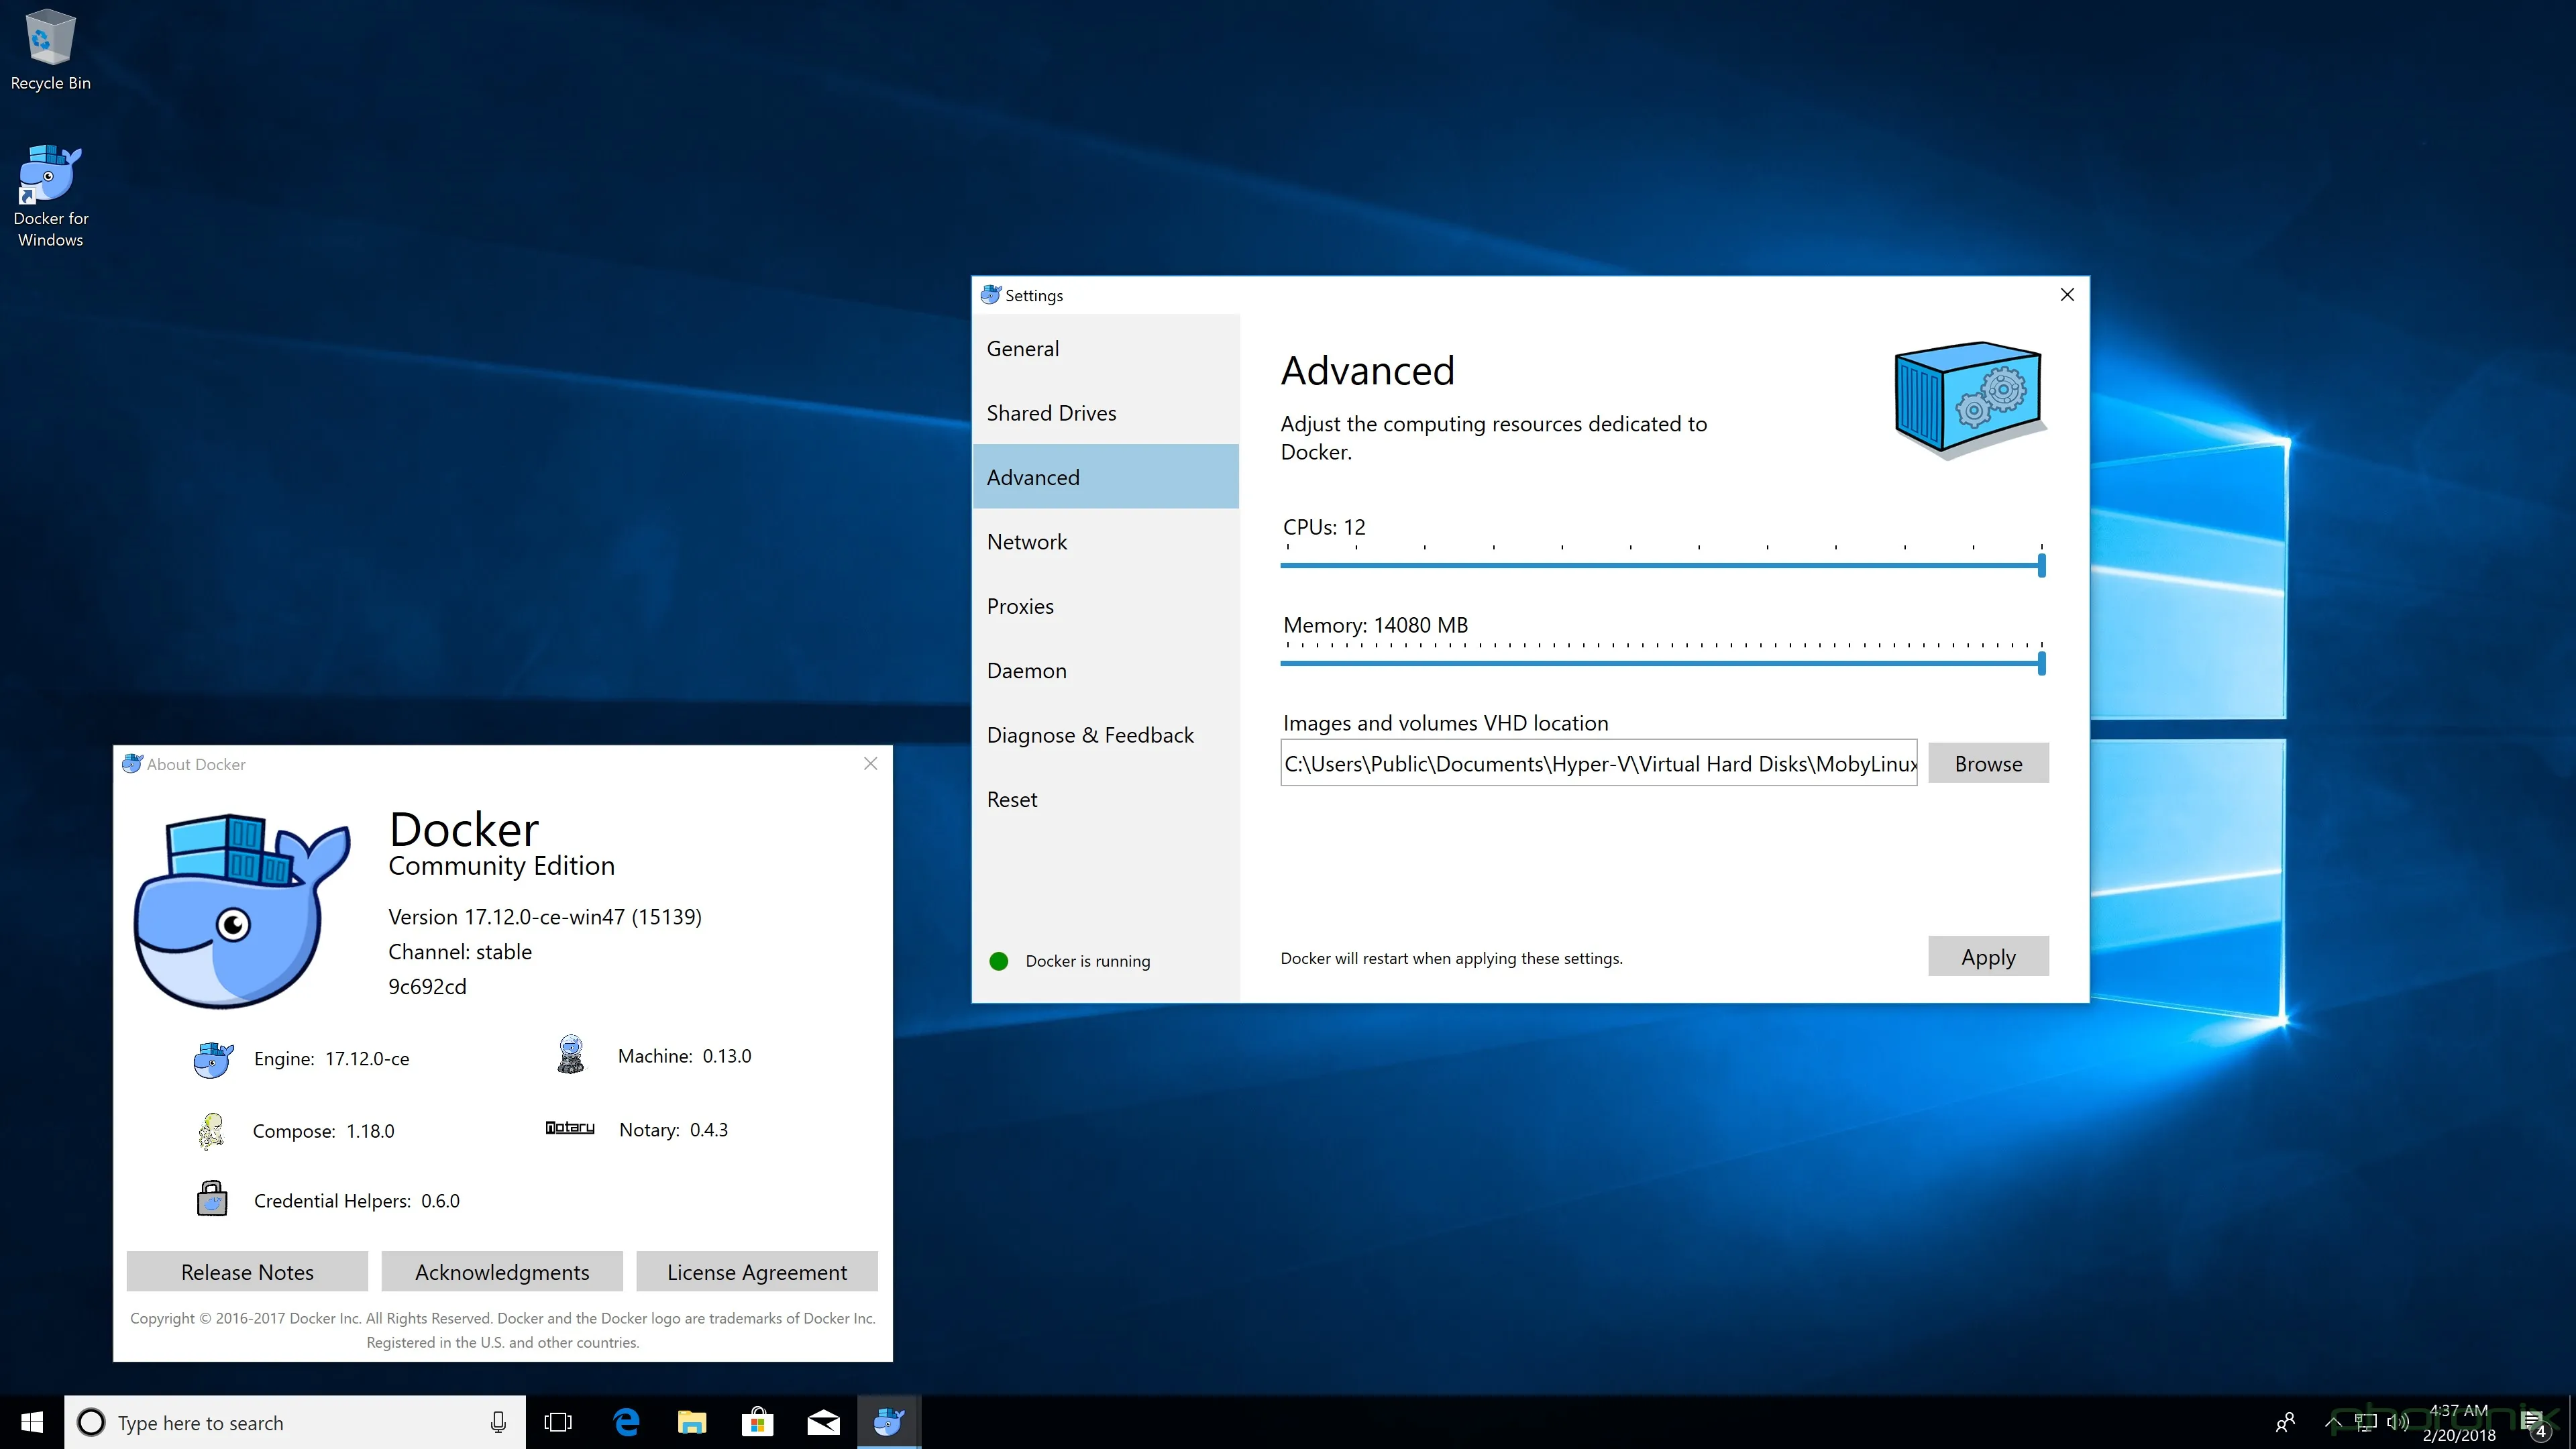
Task: Open the Shared Drives settings tab
Action: pos(1051,413)
